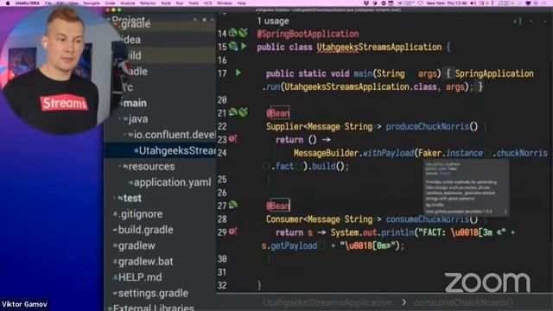
Task: Click the @Bean annotation on line 27
Action: [x=278, y=206]
